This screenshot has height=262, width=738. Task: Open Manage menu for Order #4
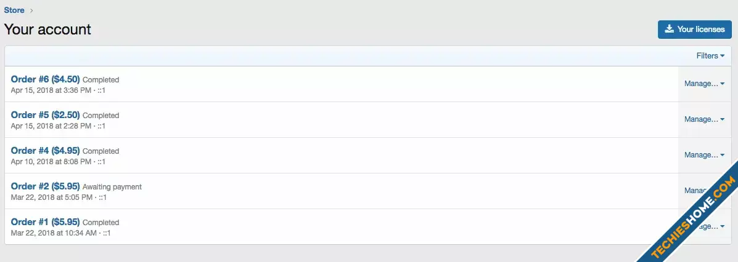click(x=704, y=155)
